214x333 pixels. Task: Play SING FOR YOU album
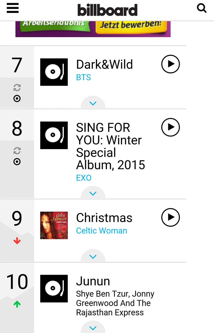pyautogui.click(x=170, y=127)
